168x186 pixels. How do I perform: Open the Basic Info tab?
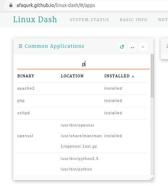point(134,20)
